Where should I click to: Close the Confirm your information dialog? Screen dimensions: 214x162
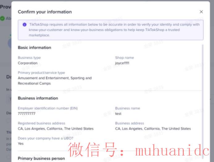(x=201, y=12)
